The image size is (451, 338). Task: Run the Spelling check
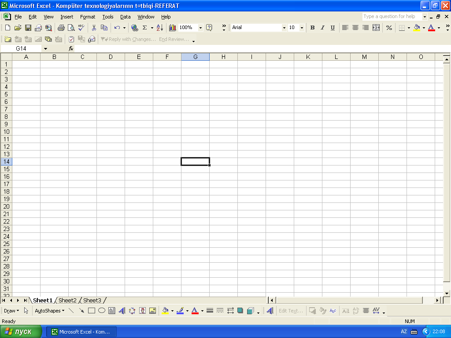[81, 28]
